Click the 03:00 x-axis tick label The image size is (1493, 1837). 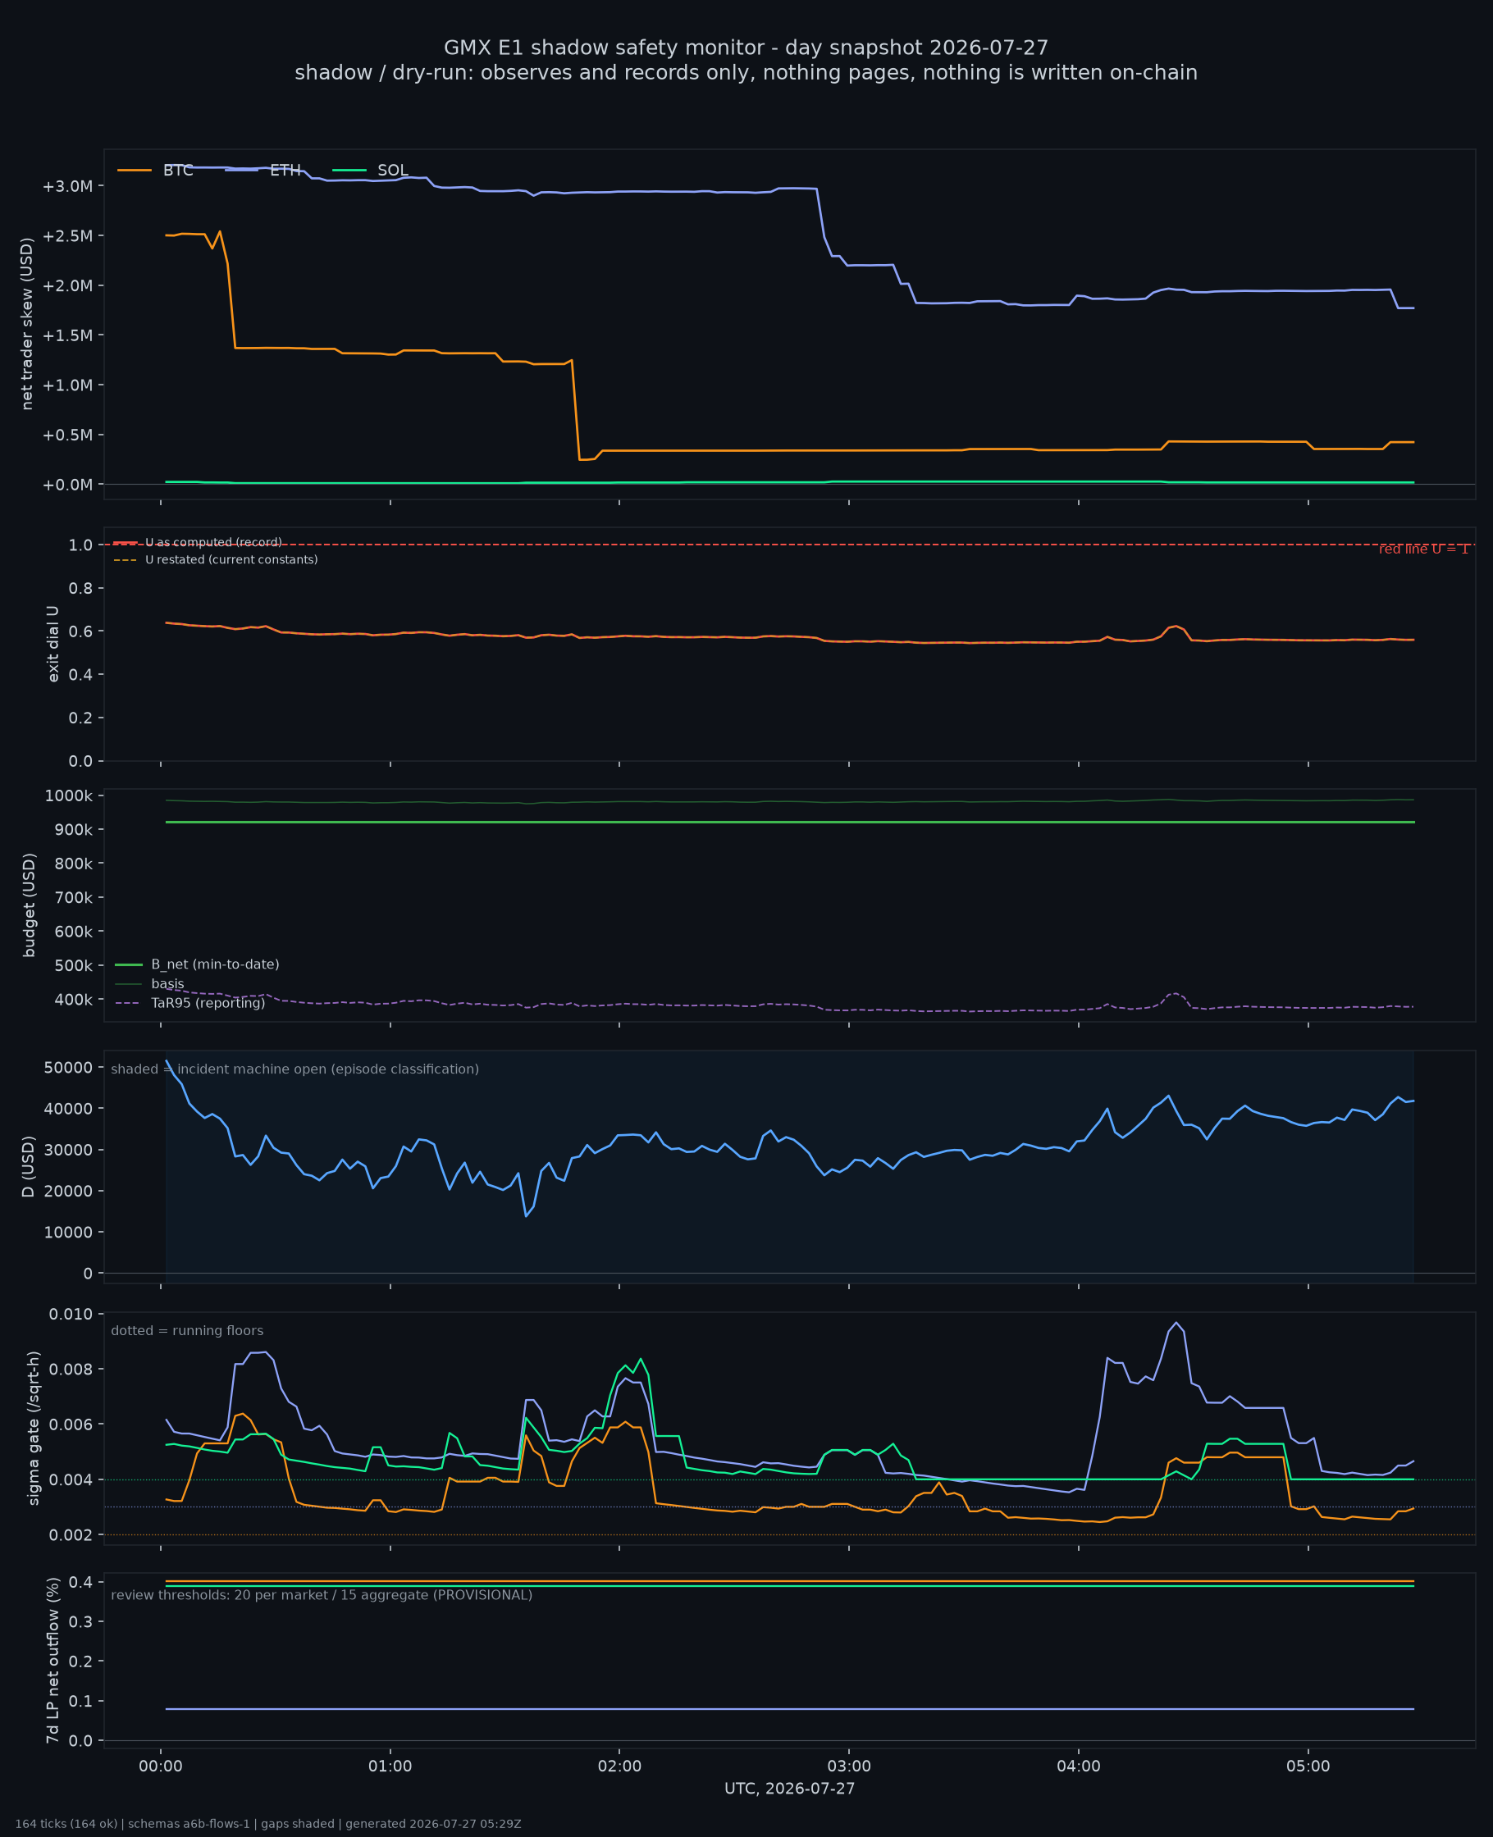(850, 1766)
